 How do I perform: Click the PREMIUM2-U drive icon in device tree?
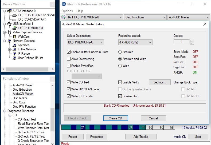(x=14, y=28)
